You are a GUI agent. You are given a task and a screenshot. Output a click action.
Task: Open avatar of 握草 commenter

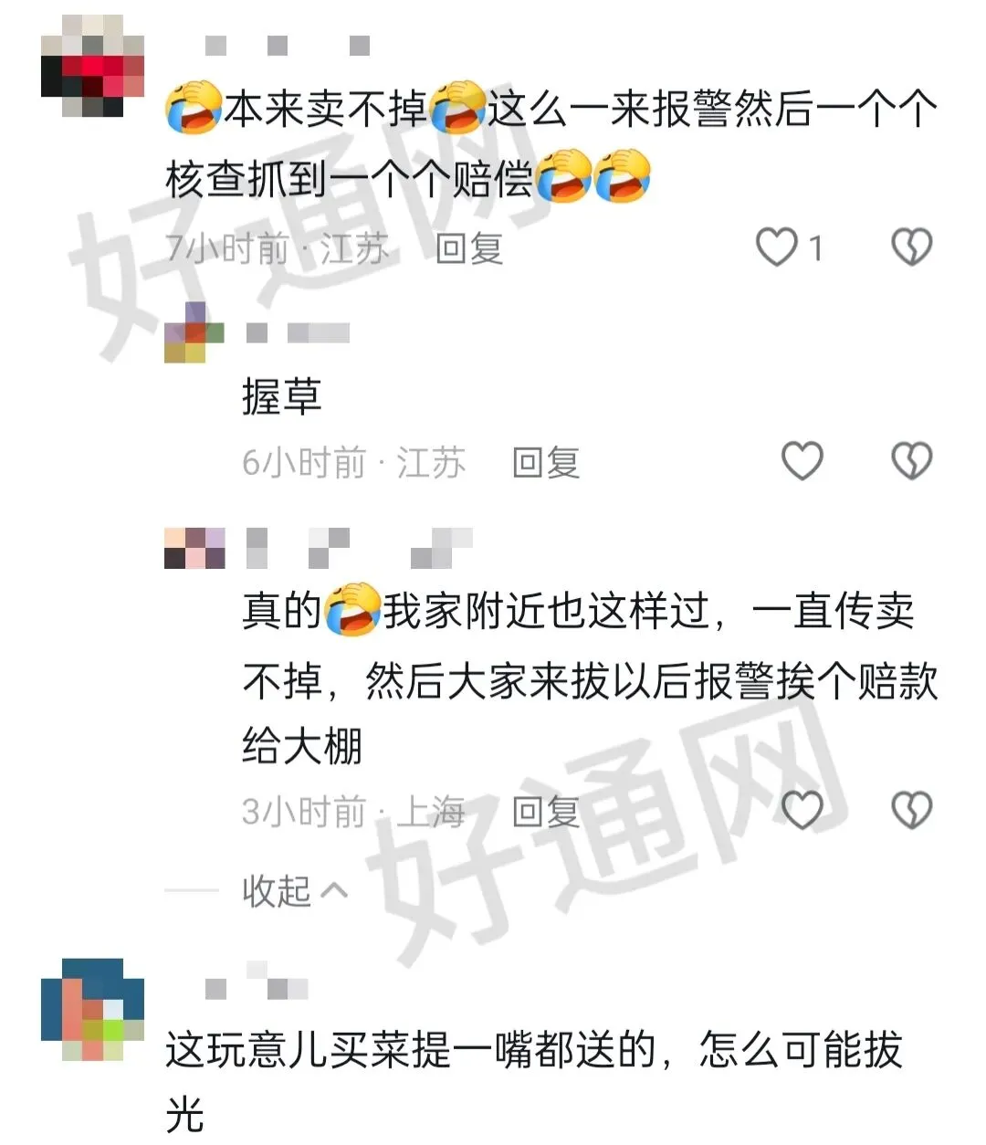[194, 332]
